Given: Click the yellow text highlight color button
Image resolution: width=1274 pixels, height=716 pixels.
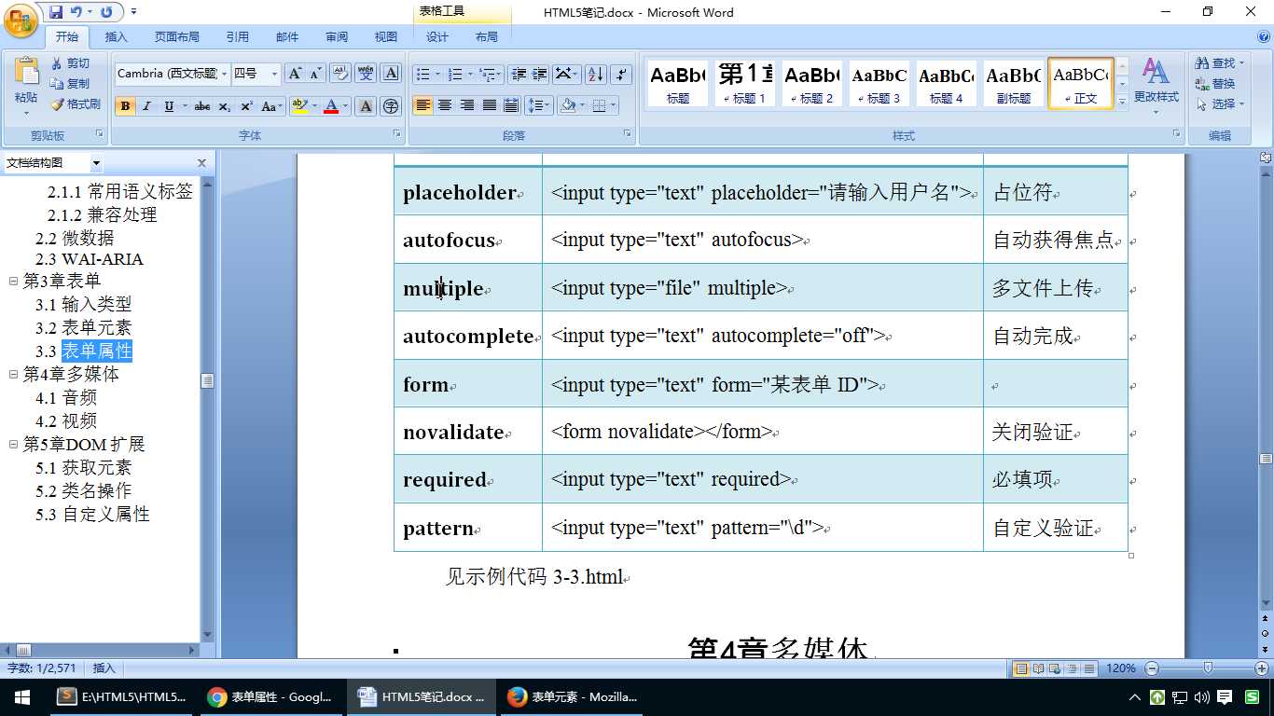Looking at the screenshot, I should 298,106.
